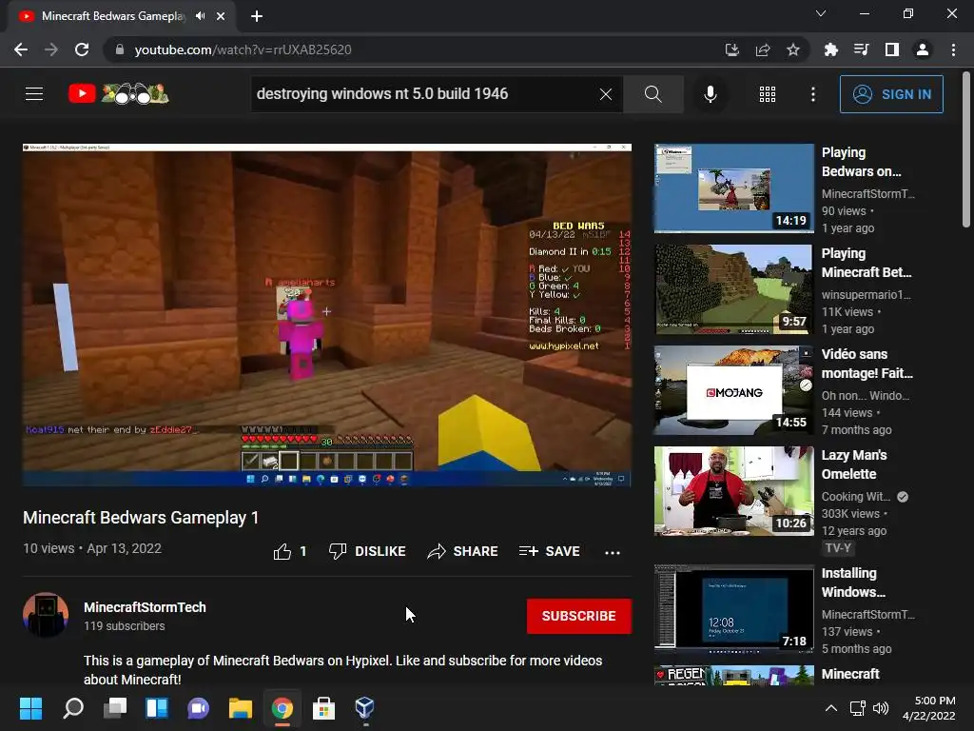Open Microsoft Store from taskbar

[323, 708]
